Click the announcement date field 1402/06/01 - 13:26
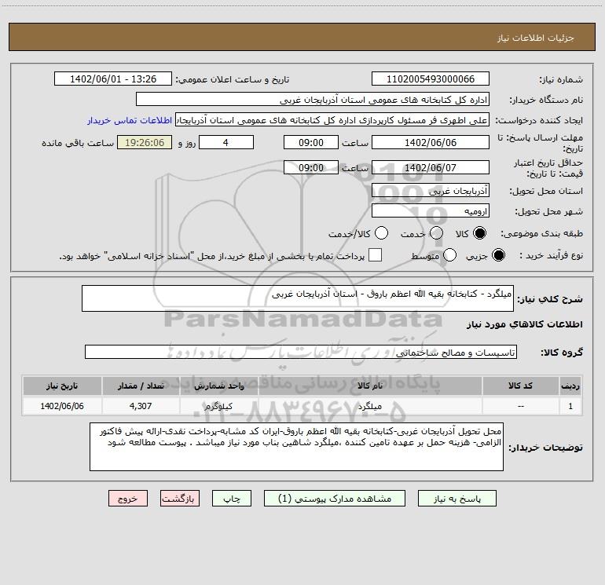Image resolution: width=605 pixels, height=585 pixels. pos(113,79)
